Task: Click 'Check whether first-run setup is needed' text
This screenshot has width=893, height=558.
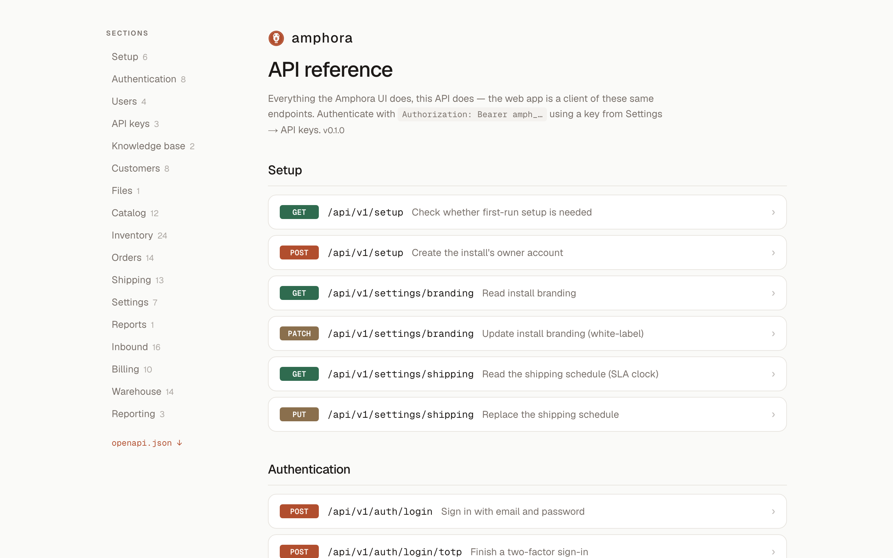Action: tap(502, 212)
